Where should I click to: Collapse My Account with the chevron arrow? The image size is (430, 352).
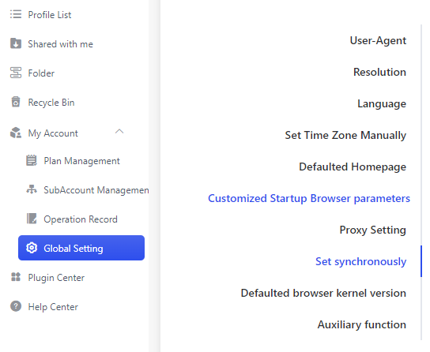click(x=119, y=132)
